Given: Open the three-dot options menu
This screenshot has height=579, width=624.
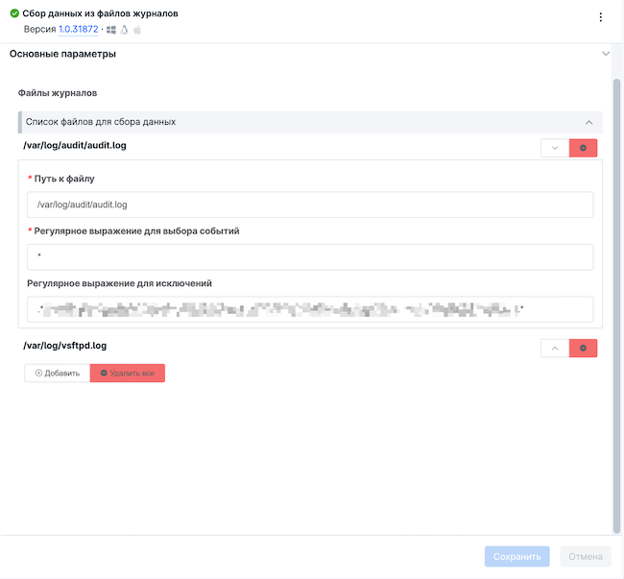Looking at the screenshot, I should pyautogui.click(x=601, y=17).
